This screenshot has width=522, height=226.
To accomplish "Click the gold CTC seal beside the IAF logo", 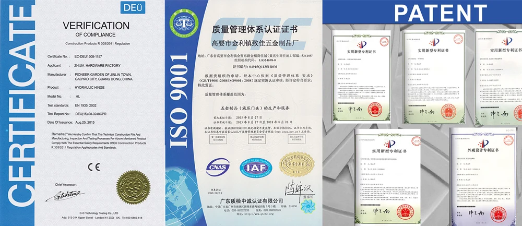I will tap(296, 164).
